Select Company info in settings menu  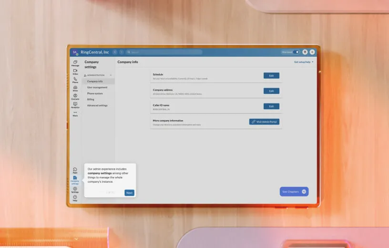[99, 81]
